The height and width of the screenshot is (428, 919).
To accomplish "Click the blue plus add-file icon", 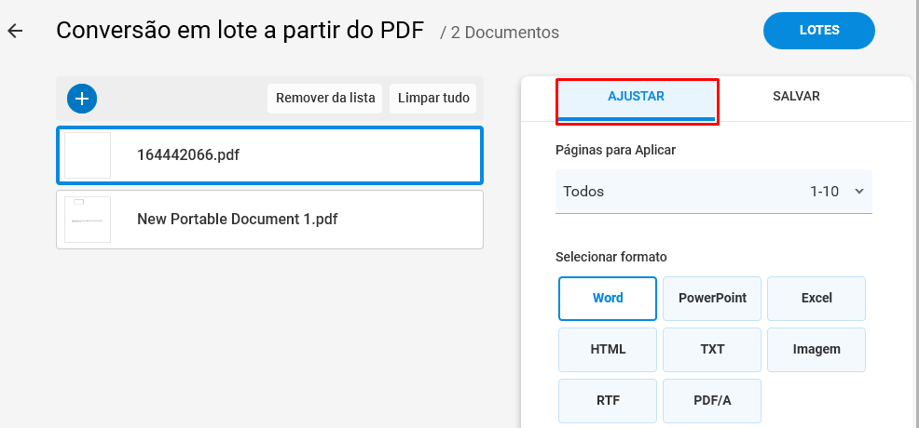I will (x=82, y=98).
